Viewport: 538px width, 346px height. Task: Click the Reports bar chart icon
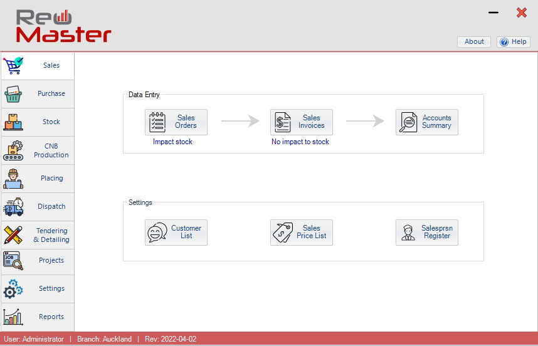point(13,317)
